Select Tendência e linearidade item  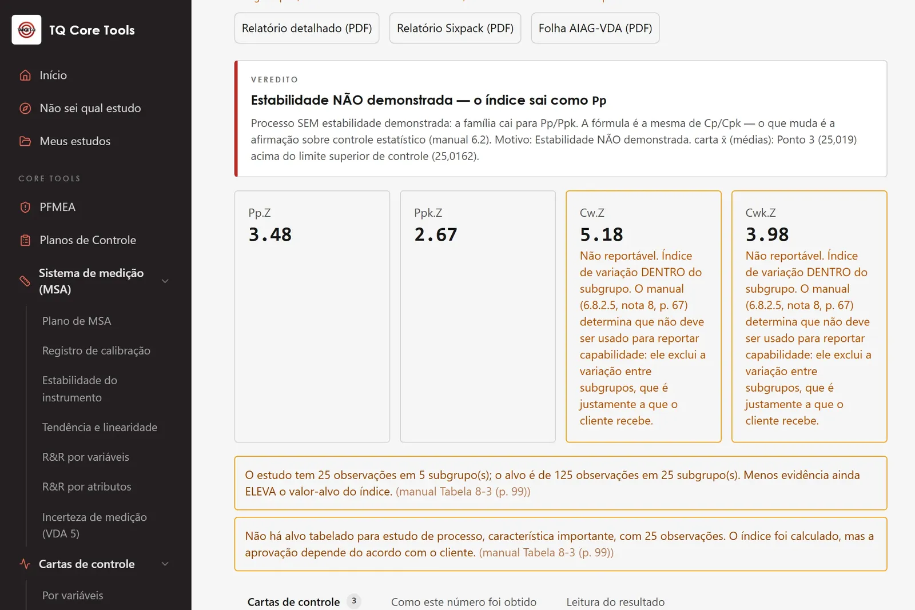pos(100,428)
